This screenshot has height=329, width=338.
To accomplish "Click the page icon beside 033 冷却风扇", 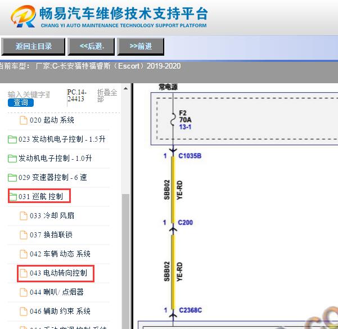I will 24,216.
